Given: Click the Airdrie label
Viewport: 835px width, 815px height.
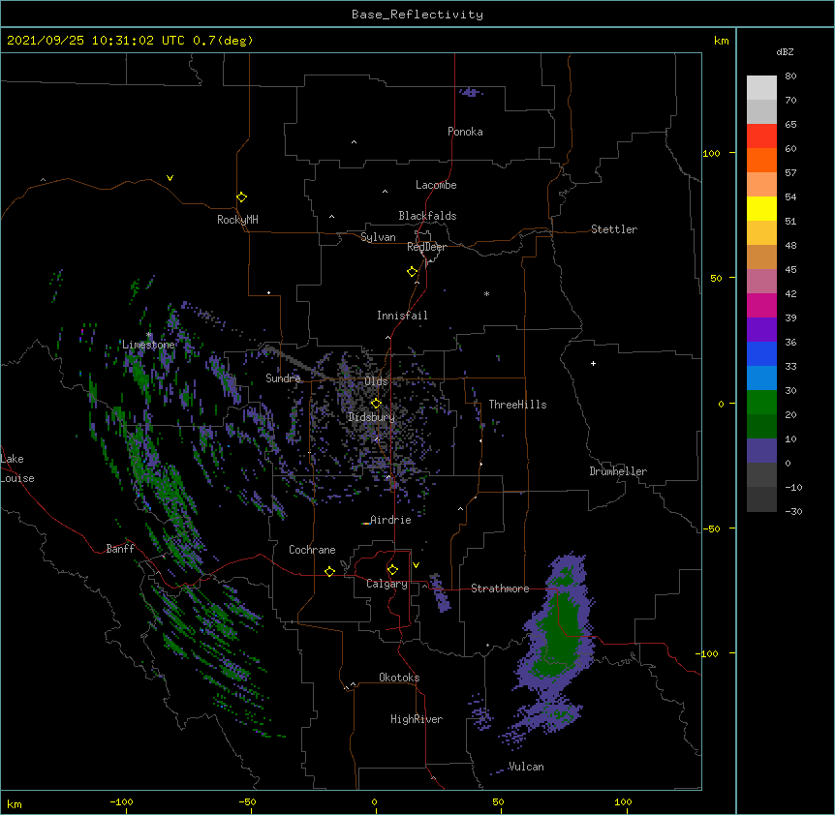Looking at the screenshot, I should point(391,520).
